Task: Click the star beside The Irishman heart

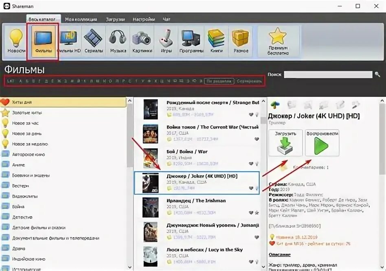Action: click(x=257, y=213)
